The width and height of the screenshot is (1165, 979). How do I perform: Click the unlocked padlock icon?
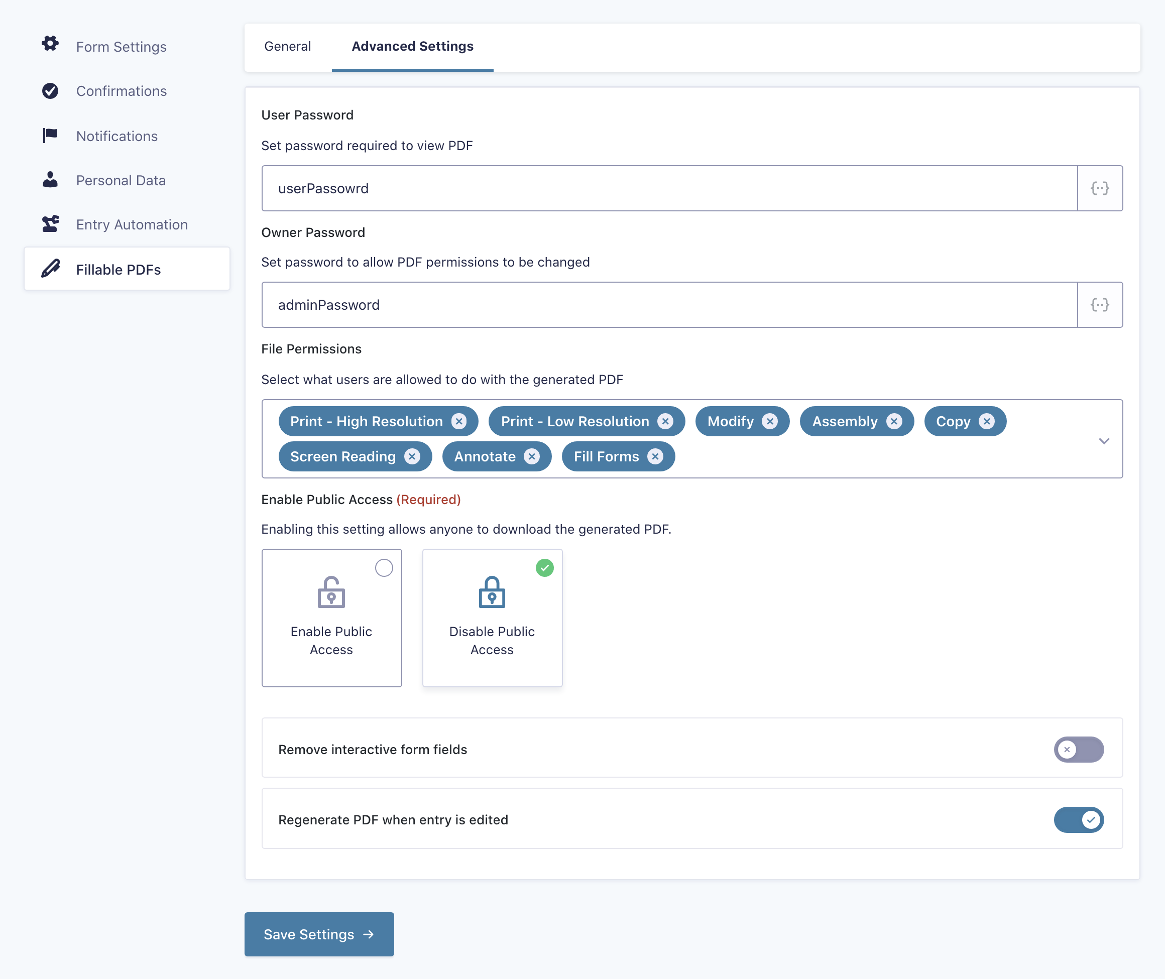(331, 591)
